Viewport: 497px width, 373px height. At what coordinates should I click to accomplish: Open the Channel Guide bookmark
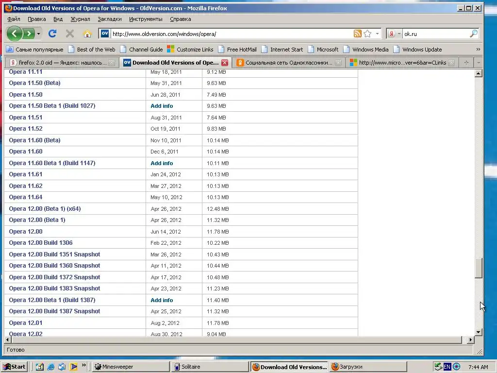pos(141,50)
